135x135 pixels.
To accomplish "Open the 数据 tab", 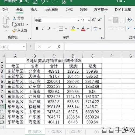I will tap(83, 9).
